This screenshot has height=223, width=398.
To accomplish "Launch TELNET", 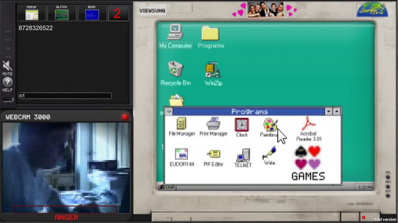I will click(243, 158).
